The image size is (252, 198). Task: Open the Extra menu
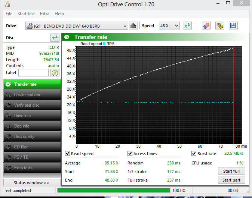click(x=44, y=14)
